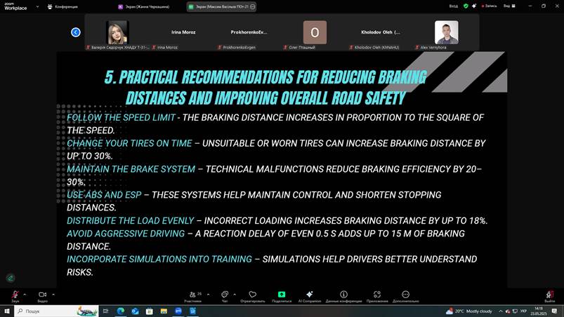Expand audio options arrow next to Звук
564x317 pixels.
pyautogui.click(x=25, y=294)
